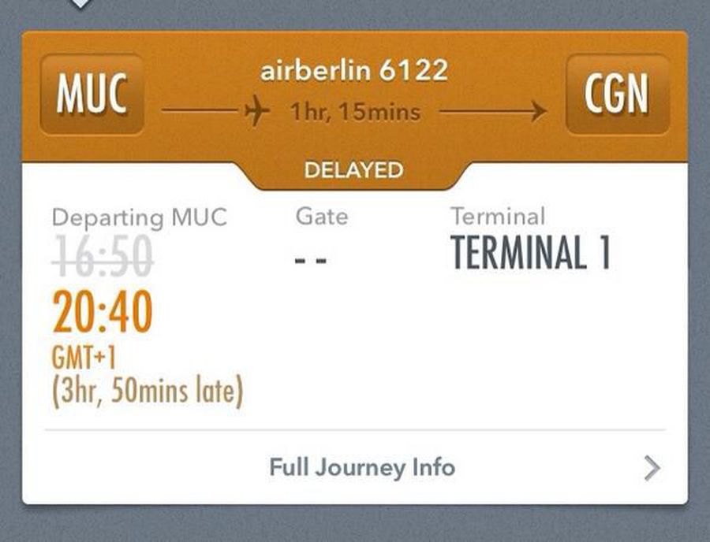Tap the line between MUC and plane
The image size is (710, 542).
tap(200, 112)
